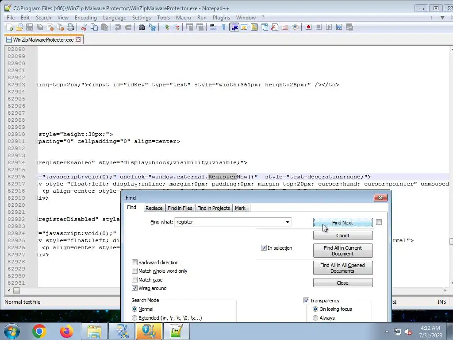Show all characters with the pilcrow icon
This screenshot has height=340, width=453.
(x=223, y=27)
